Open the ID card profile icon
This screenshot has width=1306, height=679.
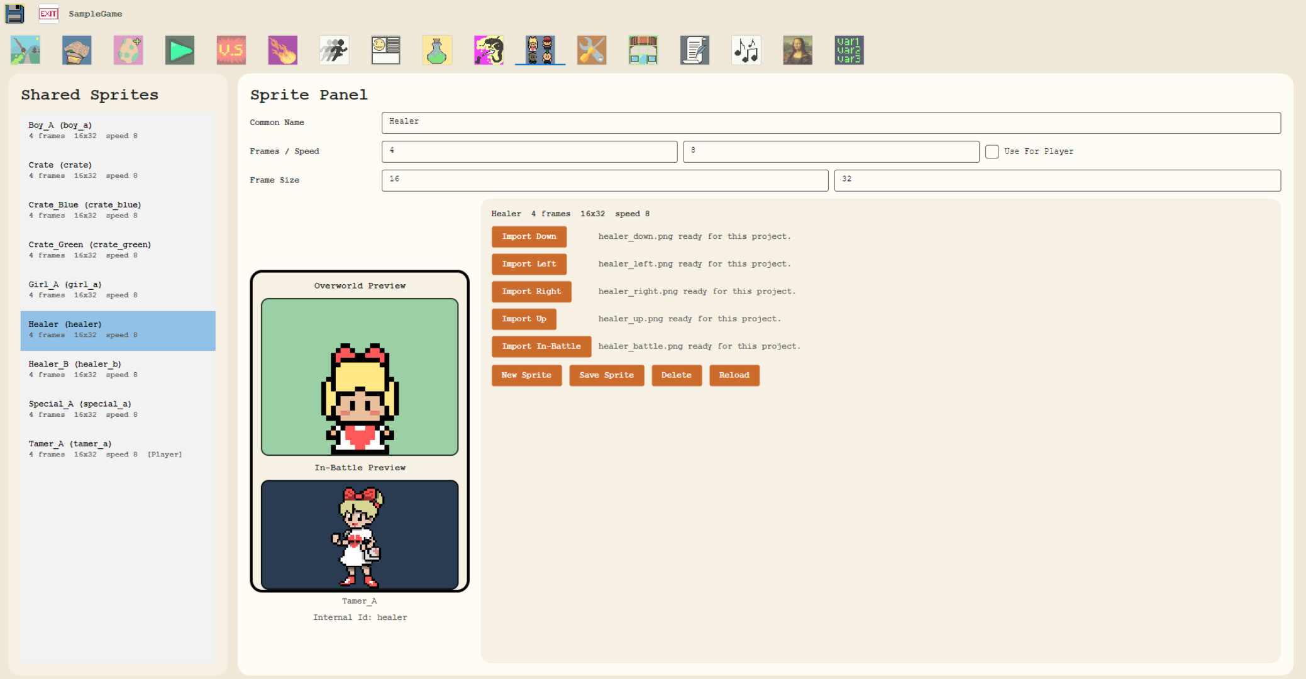point(386,50)
